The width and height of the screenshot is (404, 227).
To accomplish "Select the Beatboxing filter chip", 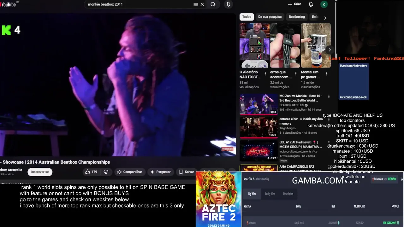I will click(x=297, y=17).
